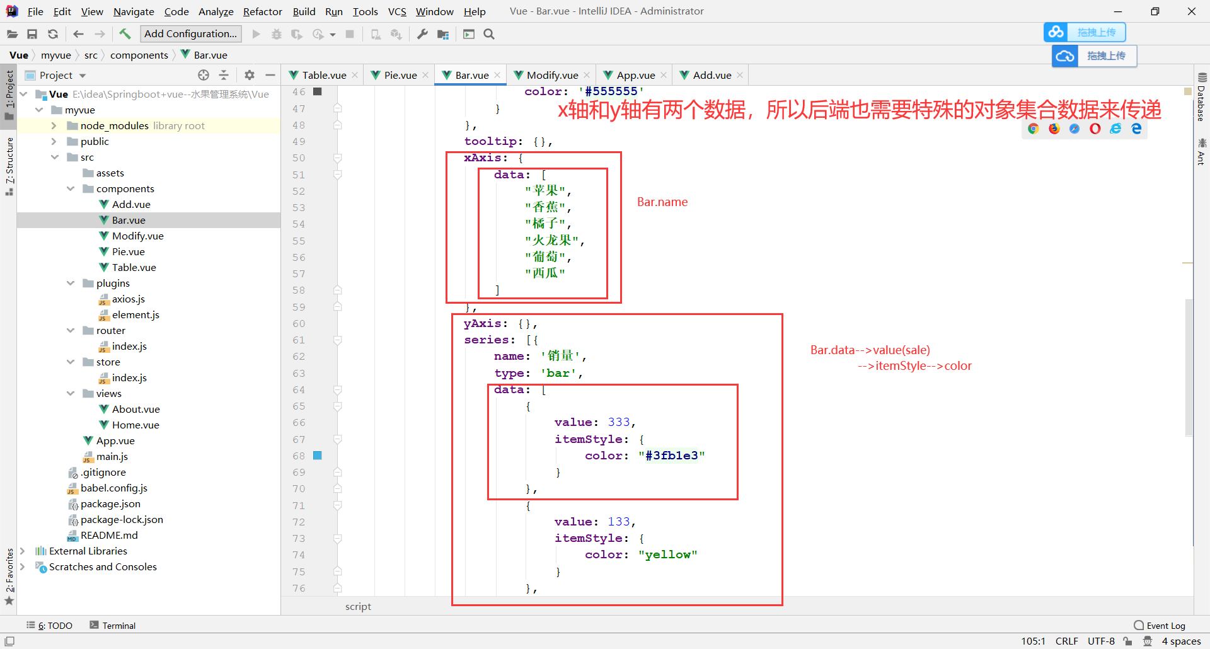Screen dimensions: 1210x649
Task: Open the Event Log from the status bar
Action: (1165, 625)
